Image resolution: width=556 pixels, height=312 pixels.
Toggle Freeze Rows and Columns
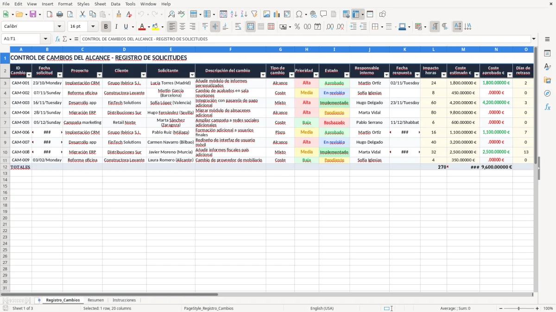click(356, 14)
